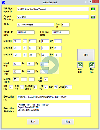Click Min# Trds To value field
The height and width of the screenshot is (130, 100).
pyautogui.click(x=30, y=64)
